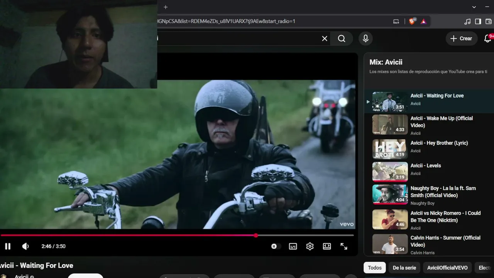Open YouTube notifications bell

488,38
